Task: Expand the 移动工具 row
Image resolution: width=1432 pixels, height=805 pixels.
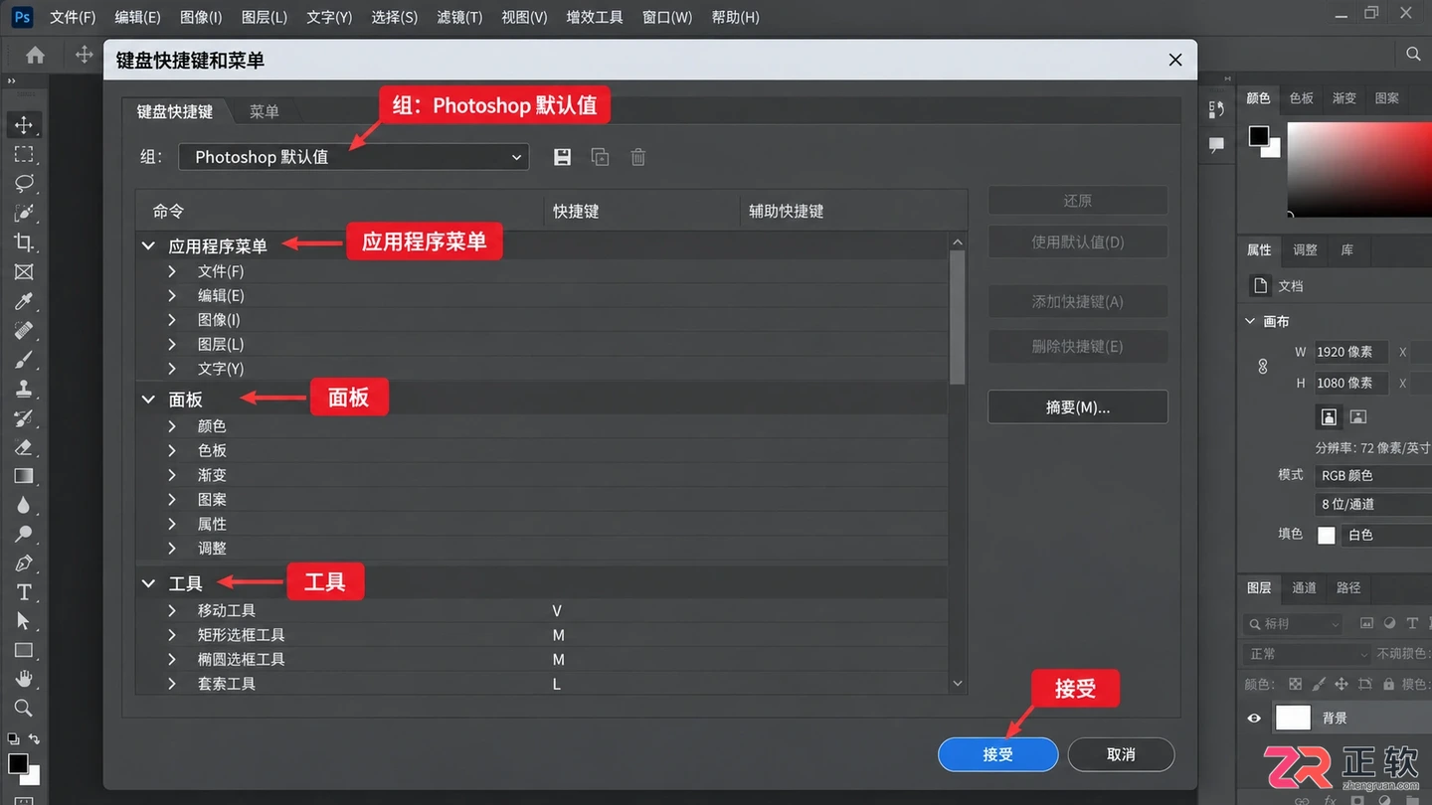Action: (173, 610)
